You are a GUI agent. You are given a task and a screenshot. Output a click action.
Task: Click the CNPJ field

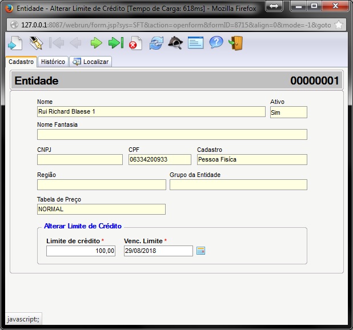pos(80,159)
